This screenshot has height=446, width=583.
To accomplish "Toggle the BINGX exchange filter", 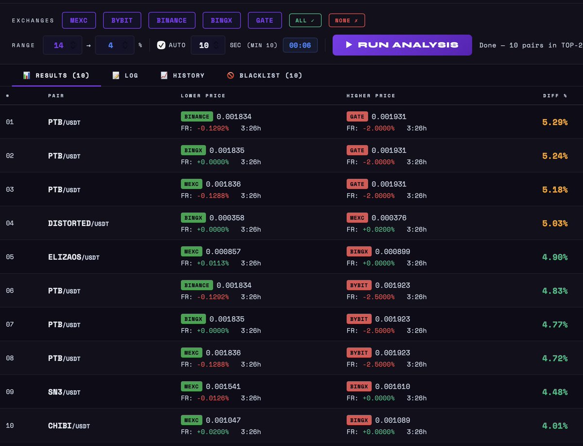I will click(222, 20).
